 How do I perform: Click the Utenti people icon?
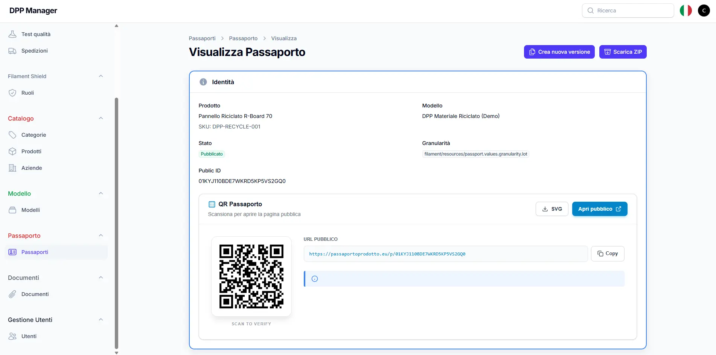click(12, 336)
